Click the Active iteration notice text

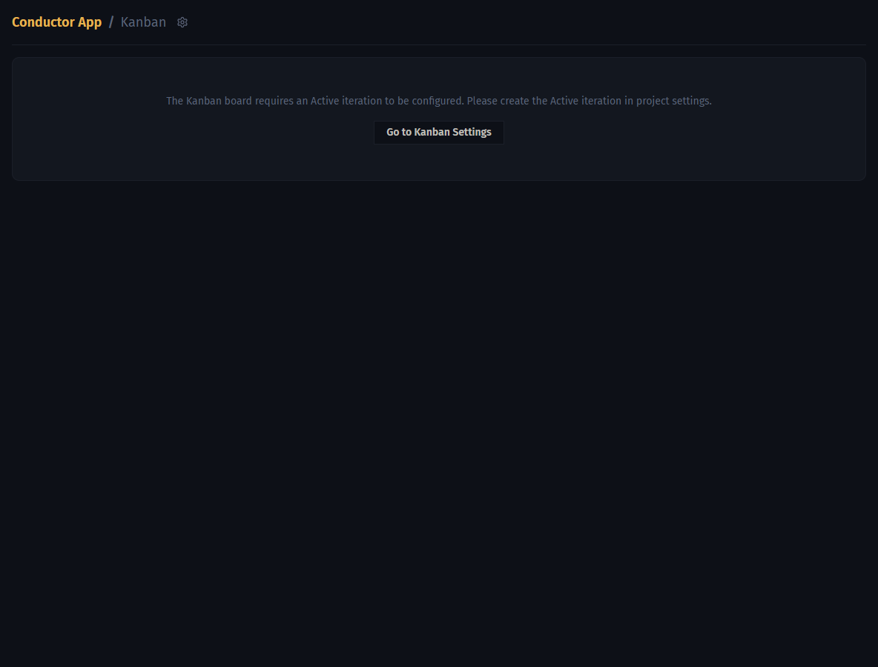click(x=438, y=101)
